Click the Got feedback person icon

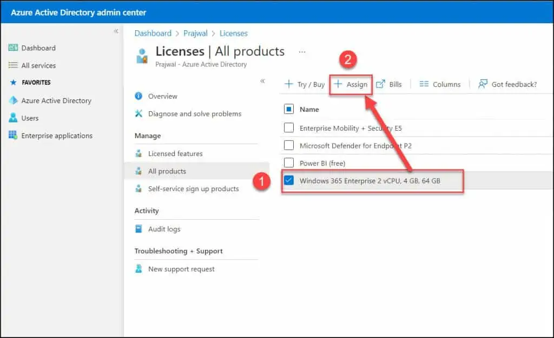coord(483,84)
